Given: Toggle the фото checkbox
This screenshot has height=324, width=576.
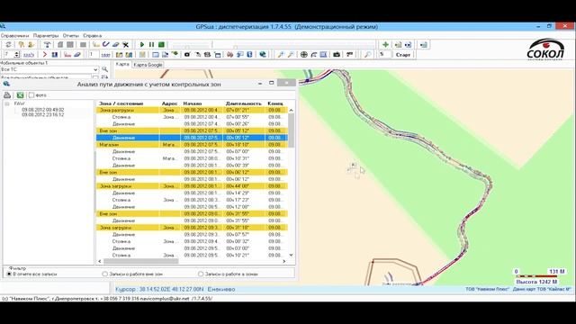Looking at the screenshot, I should (x=31, y=95).
